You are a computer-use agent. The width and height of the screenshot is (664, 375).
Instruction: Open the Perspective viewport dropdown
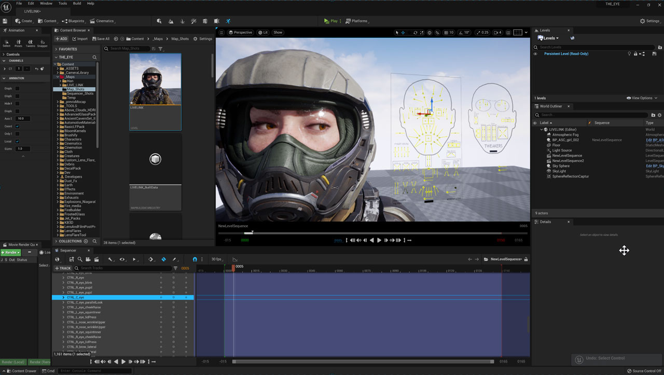240,32
